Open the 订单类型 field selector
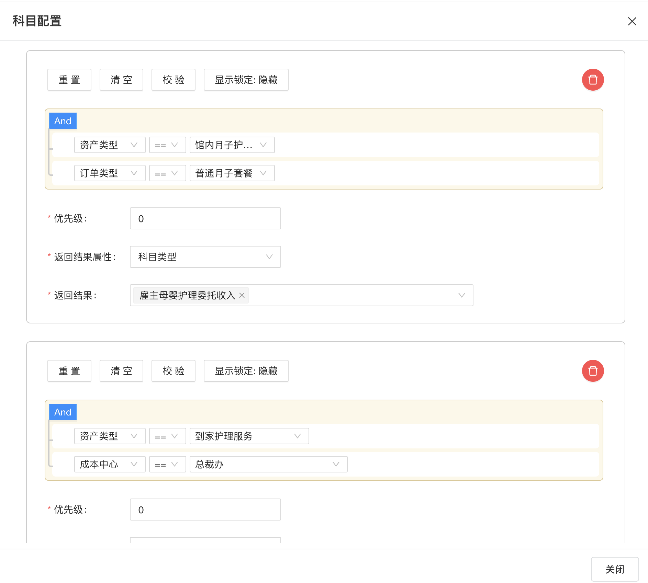Image resolution: width=648 pixels, height=583 pixels. click(110, 173)
